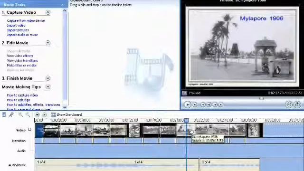Collapse the Capture Video section

click(48, 12)
